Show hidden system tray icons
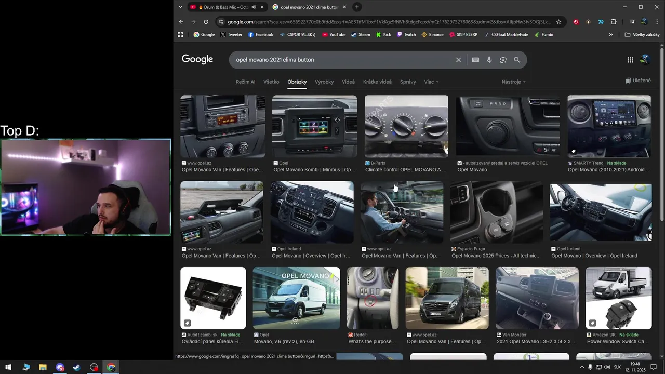This screenshot has width=665, height=374. point(582,367)
